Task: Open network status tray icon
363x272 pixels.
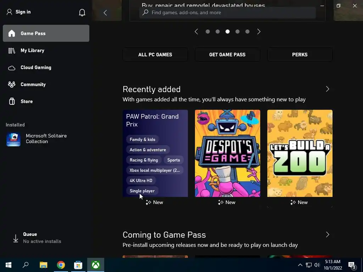Action: (309, 265)
